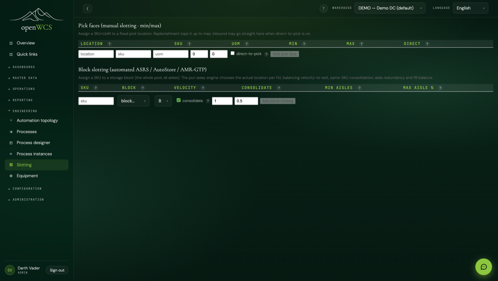Open the block selection dropdown
This screenshot has height=281, width=498.
133,101
